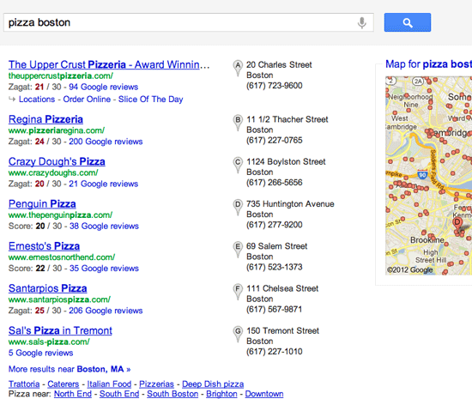This screenshot has width=472, height=405.
Task: Click the Deep Dish pizza link
Action: pyautogui.click(x=213, y=384)
